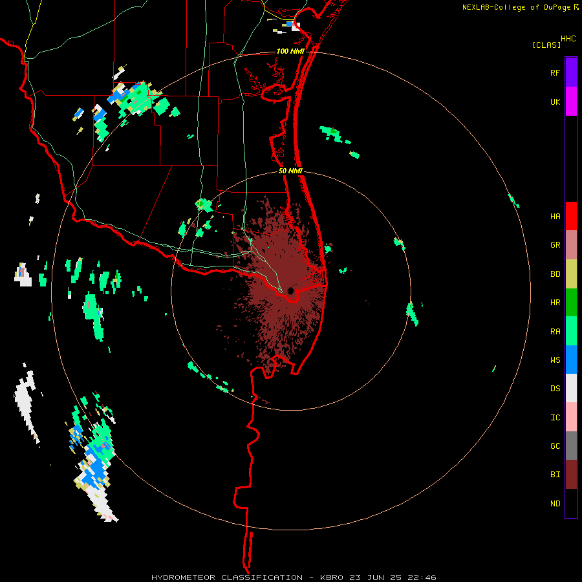Click the KBRO radar site identifier
The width and height of the screenshot is (582, 582).
332,577
